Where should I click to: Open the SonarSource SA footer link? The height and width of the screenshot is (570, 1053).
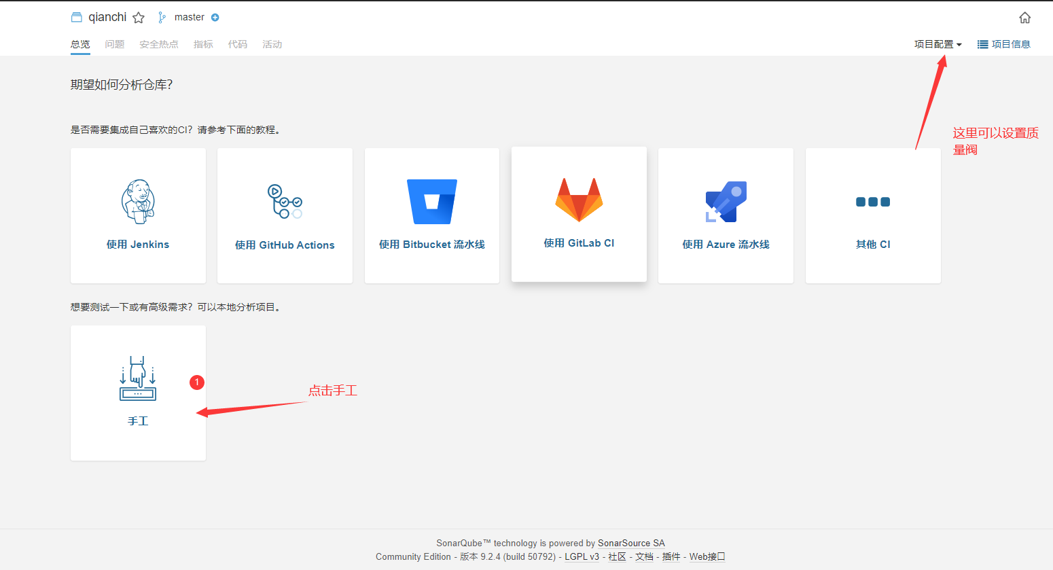click(631, 543)
